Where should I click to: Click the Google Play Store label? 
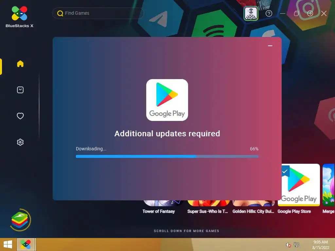(x=294, y=211)
